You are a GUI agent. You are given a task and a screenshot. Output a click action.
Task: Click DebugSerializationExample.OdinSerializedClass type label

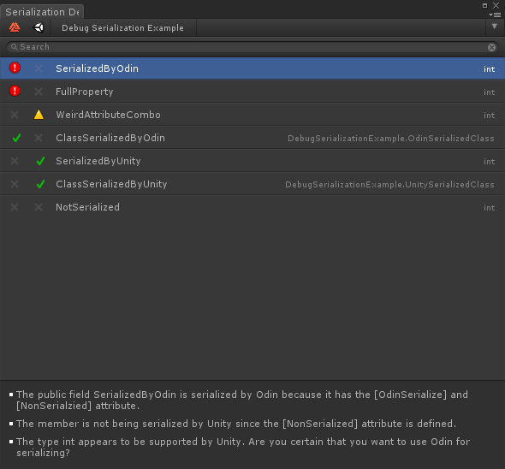390,139
